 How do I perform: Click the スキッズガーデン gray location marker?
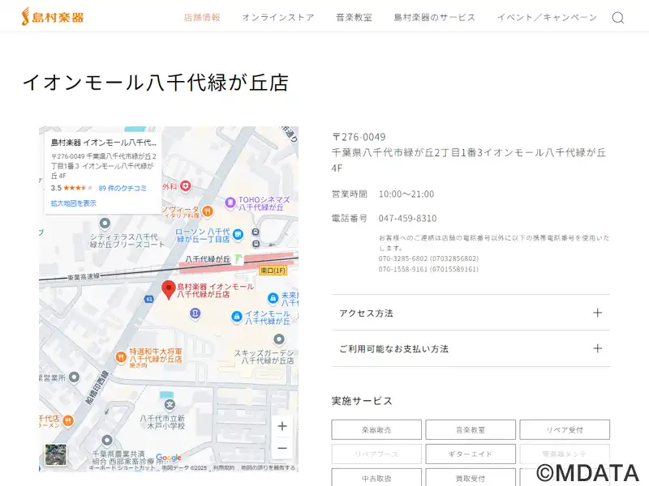point(279,339)
